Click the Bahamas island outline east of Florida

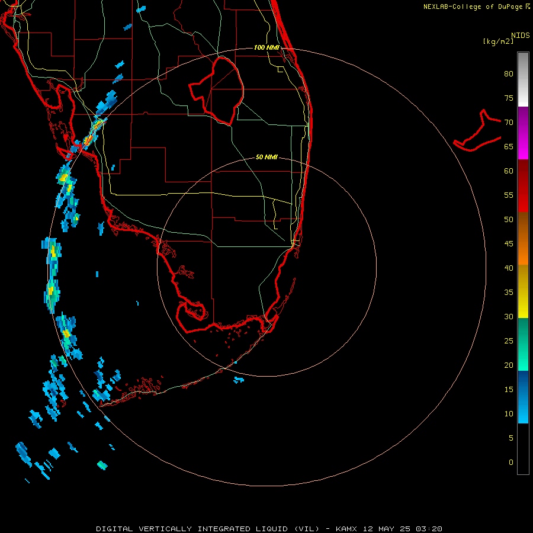click(x=477, y=130)
